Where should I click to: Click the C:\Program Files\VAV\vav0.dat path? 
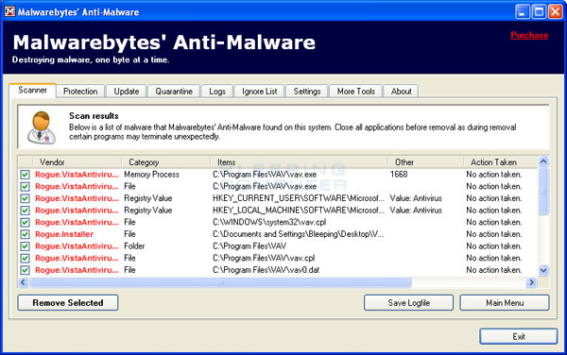266,270
